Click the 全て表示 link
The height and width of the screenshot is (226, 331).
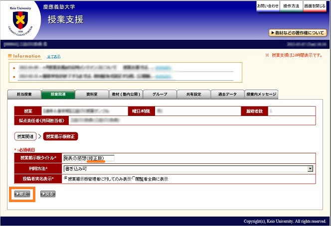53,57
